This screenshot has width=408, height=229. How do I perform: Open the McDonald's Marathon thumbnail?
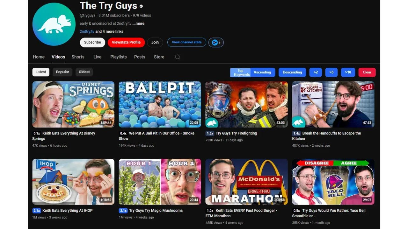(246, 182)
